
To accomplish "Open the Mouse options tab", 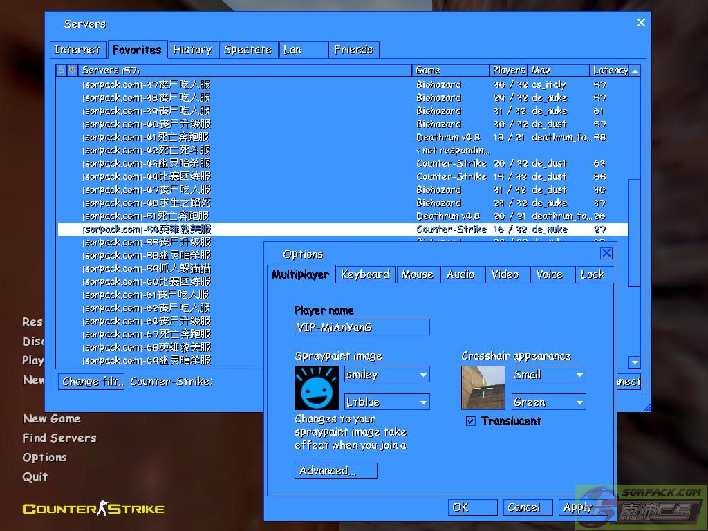I will point(418,274).
